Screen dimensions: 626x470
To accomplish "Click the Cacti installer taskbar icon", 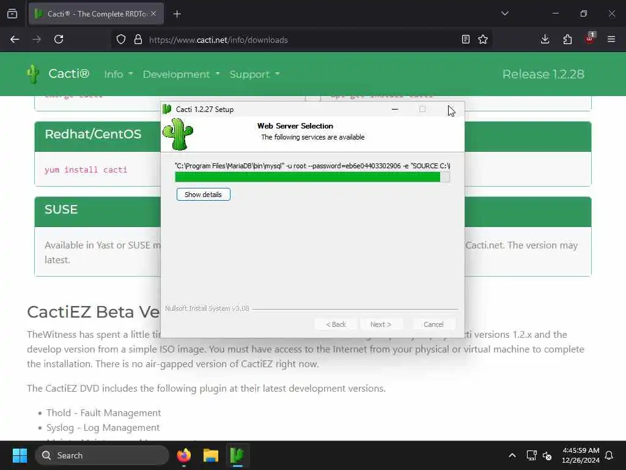I will click(x=237, y=455).
